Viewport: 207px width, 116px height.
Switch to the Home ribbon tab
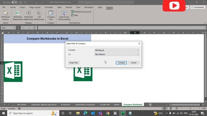(x=13, y=7)
